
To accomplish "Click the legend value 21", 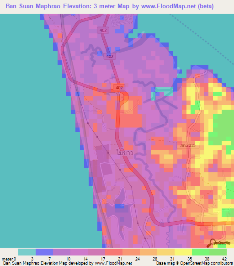I will pos(120,259).
